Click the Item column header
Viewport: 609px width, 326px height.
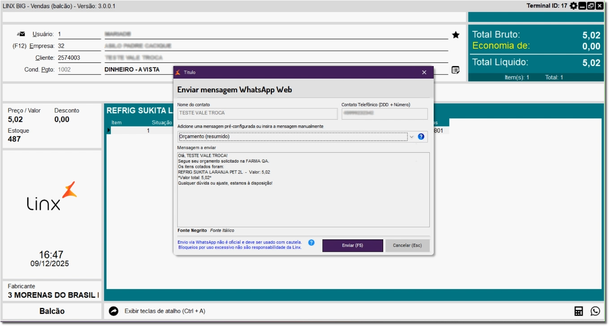pyautogui.click(x=116, y=122)
